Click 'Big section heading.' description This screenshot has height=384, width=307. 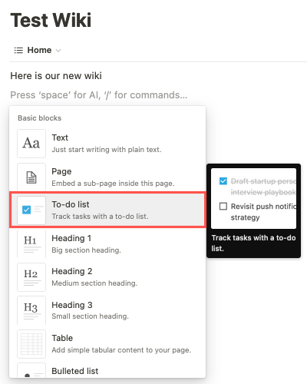click(86, 250)
